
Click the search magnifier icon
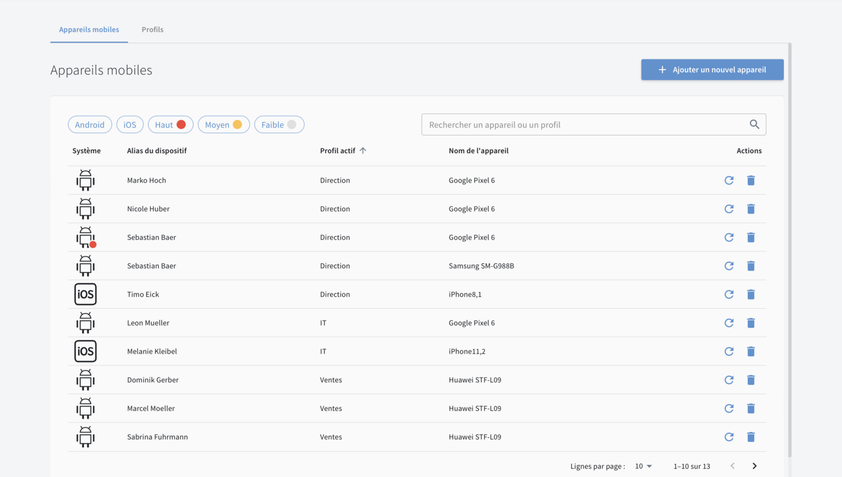point(754,125)
